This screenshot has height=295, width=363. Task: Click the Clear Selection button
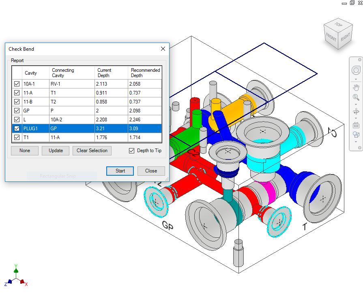tap(92, 151)
